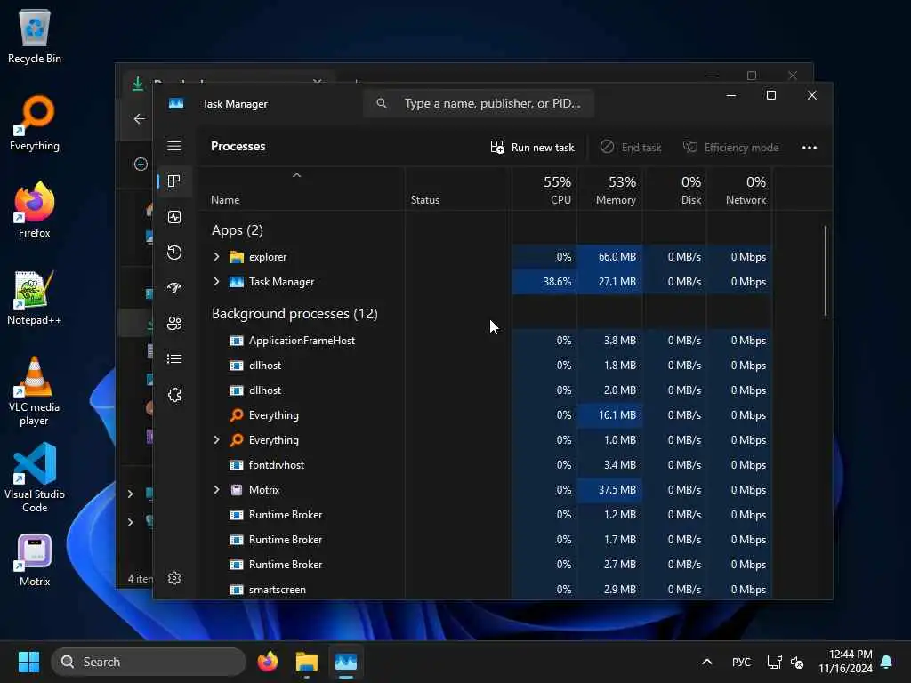Click the Task Manager search field
The image size is (911, 683).
(x=478, y=103)
